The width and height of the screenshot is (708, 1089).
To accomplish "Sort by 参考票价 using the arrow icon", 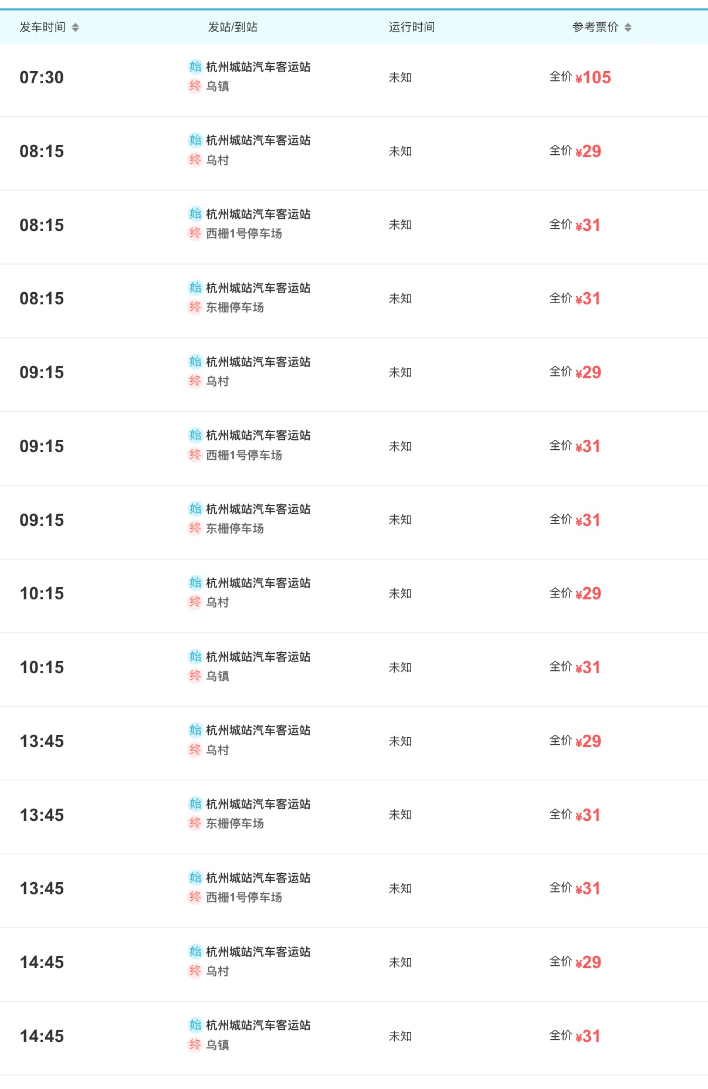I will (628, 28).
